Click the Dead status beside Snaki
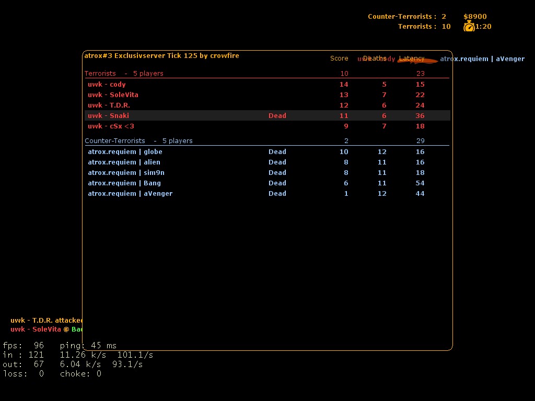 [x=277, y=116]
